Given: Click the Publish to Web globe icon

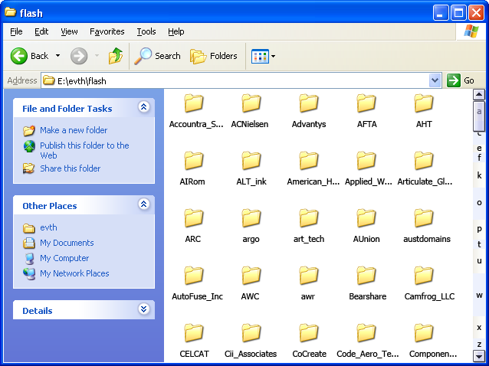Looking at the screenshot, I should (29, 146).
